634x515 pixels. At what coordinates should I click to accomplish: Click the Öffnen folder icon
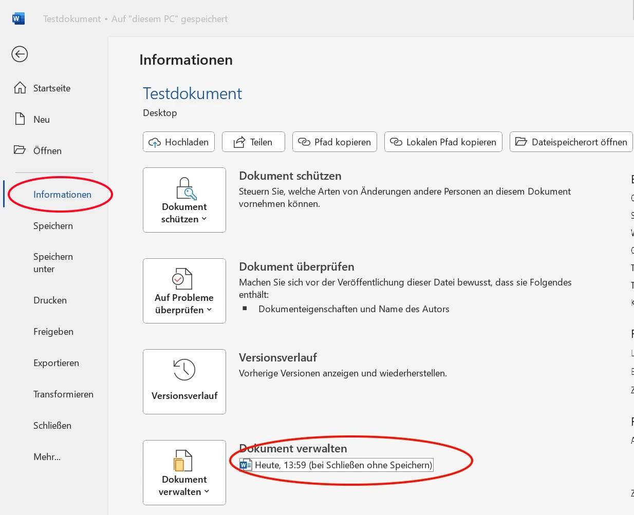(x=20, y=150)
